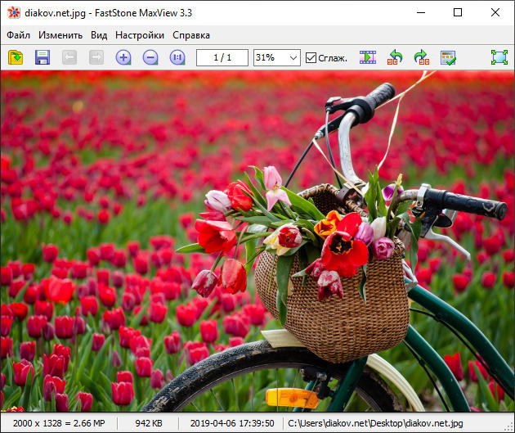Open the Справка menu
Viewport: 515px width, 433px height.
point(191,35)
